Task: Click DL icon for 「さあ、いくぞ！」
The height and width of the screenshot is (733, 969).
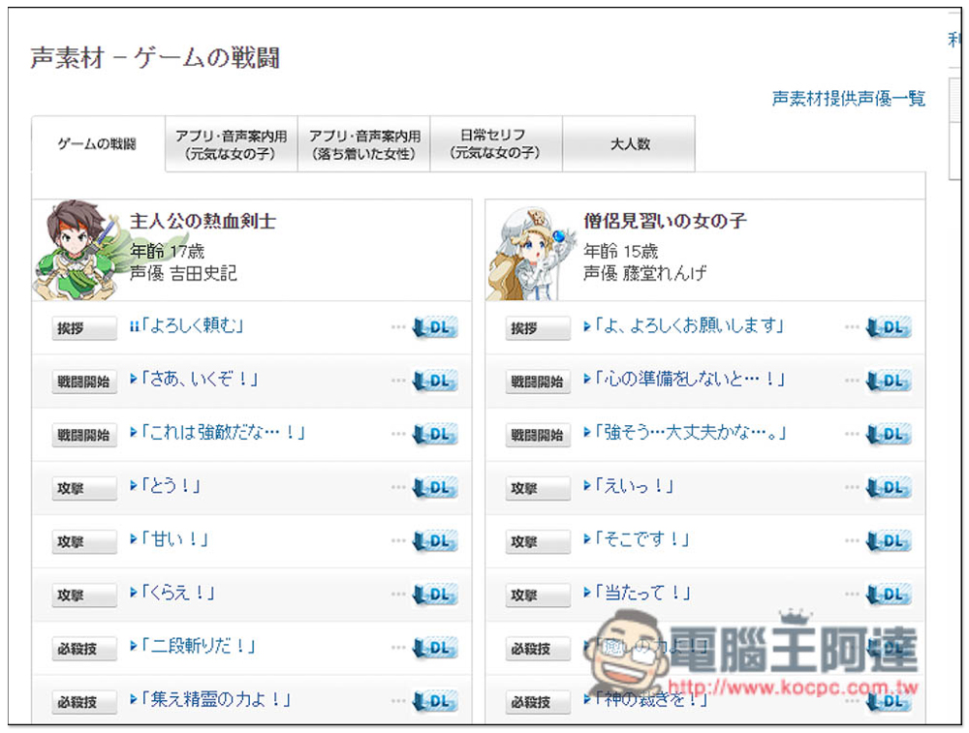Action: tap(435, 382)
